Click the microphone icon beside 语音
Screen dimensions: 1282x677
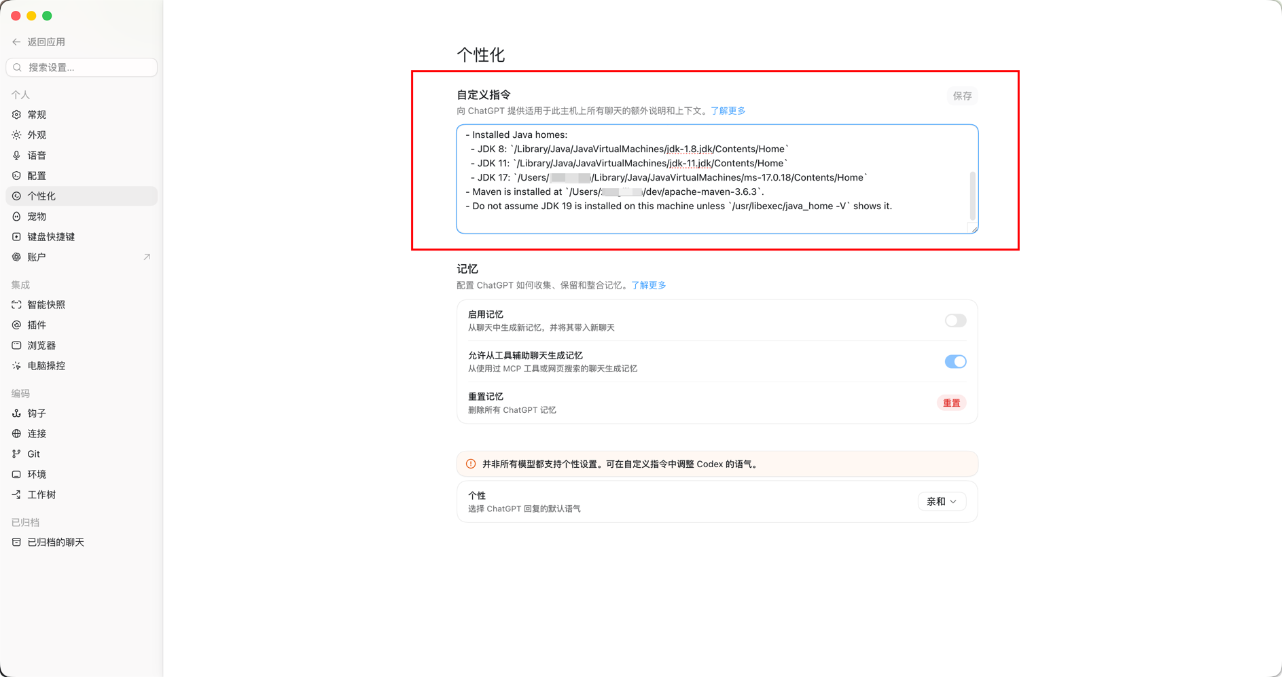tap(16, 155)
